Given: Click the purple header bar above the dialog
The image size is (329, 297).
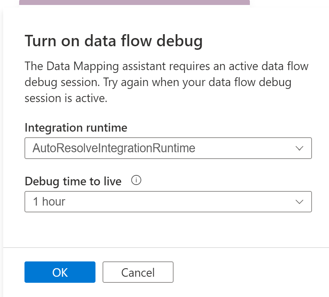Looking at the screenshot, I should click(x=135, y=3).
